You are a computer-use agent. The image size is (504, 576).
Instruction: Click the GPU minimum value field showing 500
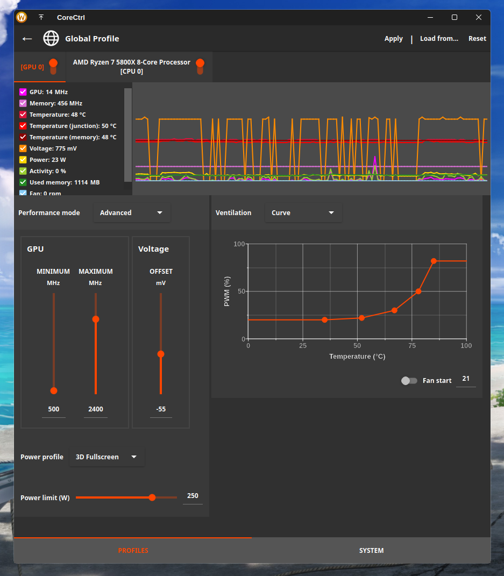(54, 410)
